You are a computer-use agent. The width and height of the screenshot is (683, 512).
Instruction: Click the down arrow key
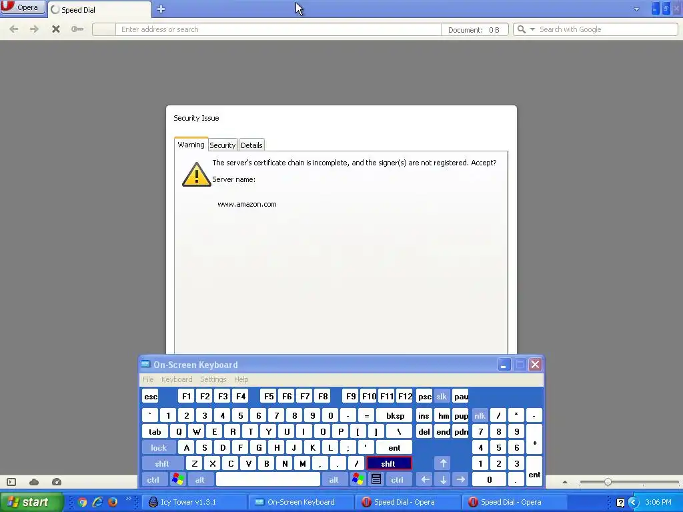coord(443,480)
